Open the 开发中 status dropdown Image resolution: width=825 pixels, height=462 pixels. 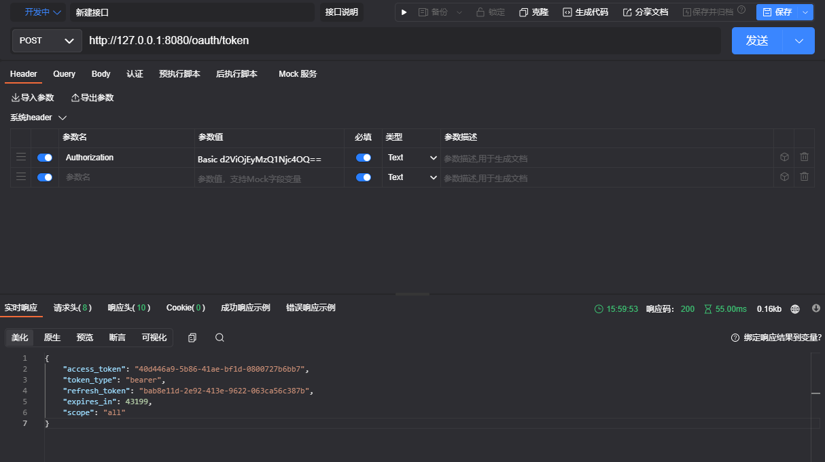click(39, 12)
